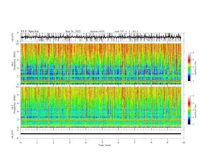Click the upper PSD color bar
The image size is (207, 160).
[x=189, y=67]
